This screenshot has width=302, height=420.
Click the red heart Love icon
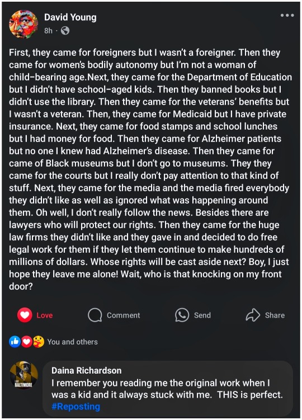pos(25,315)
